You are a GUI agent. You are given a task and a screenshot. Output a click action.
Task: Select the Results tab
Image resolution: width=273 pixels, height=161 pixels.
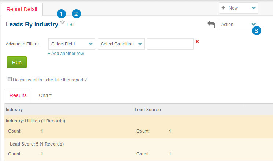18,95
